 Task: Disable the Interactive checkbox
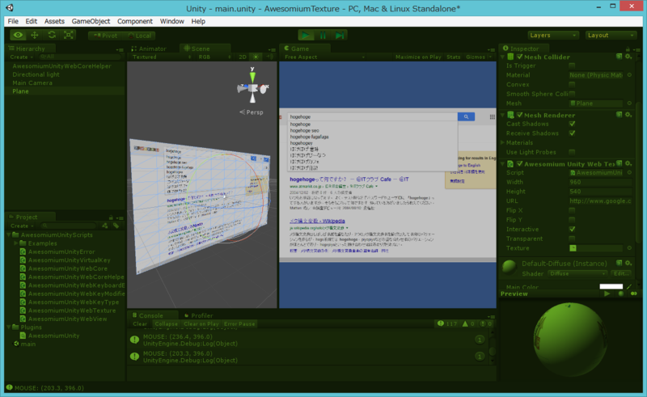572,230
